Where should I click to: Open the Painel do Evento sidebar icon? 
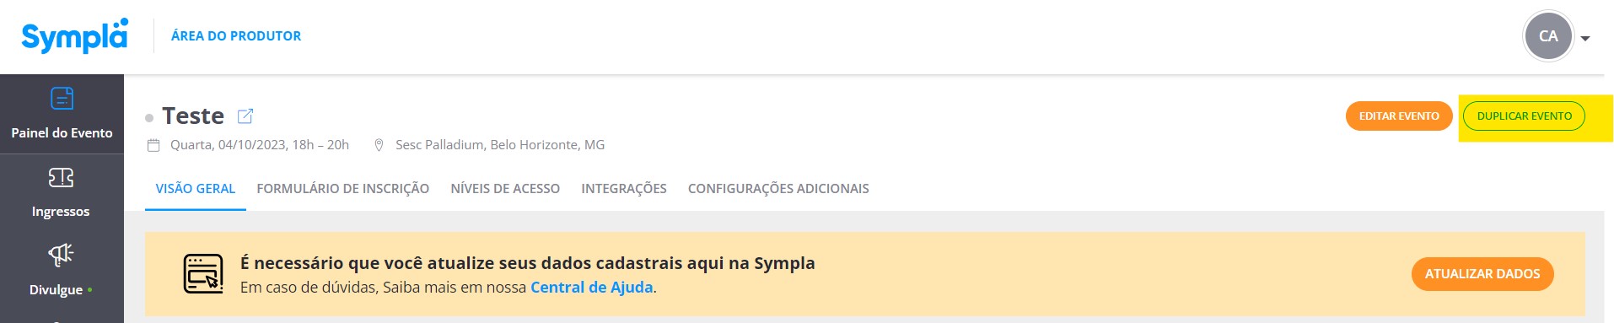coord(62,99)
